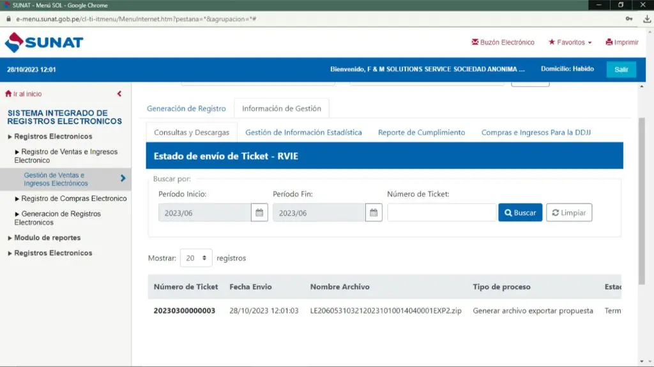654x367 pixels.
Task: Open the Mostrar registros count dropdown
Action: tap(197, 258)
